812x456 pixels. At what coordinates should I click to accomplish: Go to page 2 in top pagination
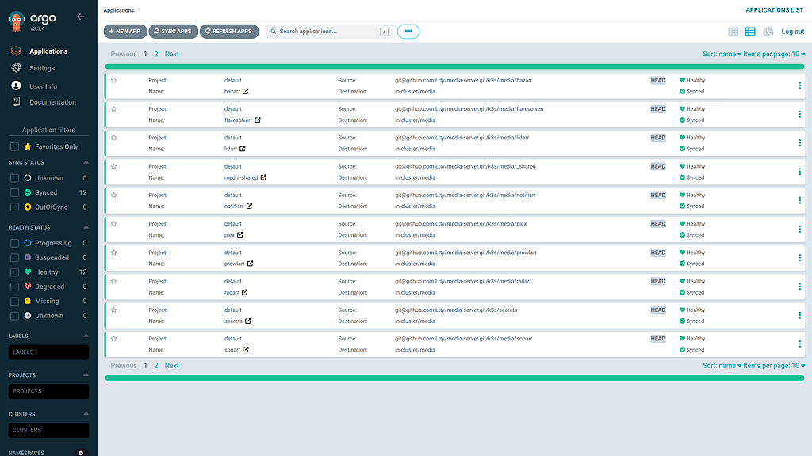(x=156, y=55)
